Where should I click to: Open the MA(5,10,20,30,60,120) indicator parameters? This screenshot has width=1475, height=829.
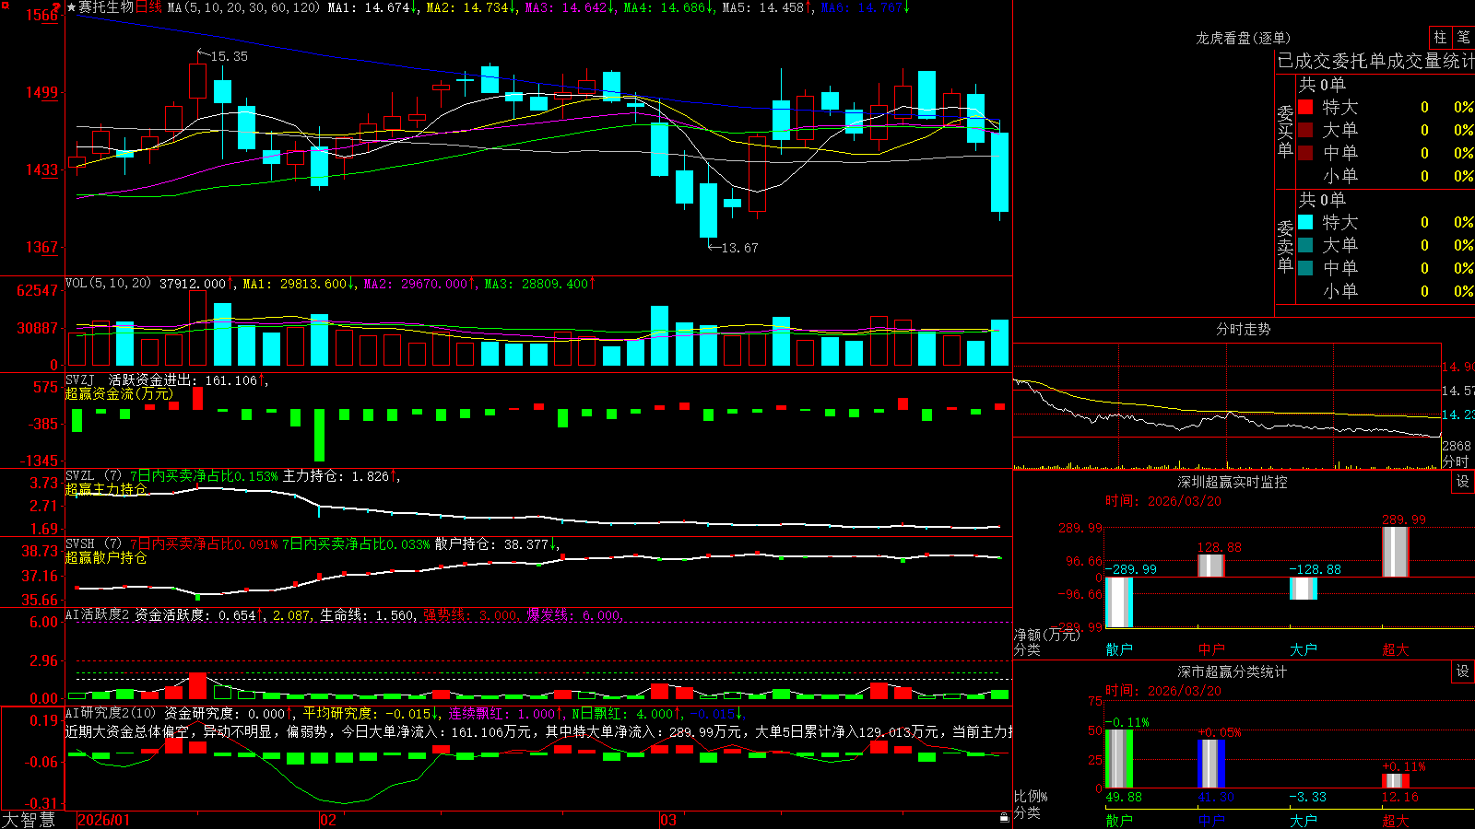244,7
